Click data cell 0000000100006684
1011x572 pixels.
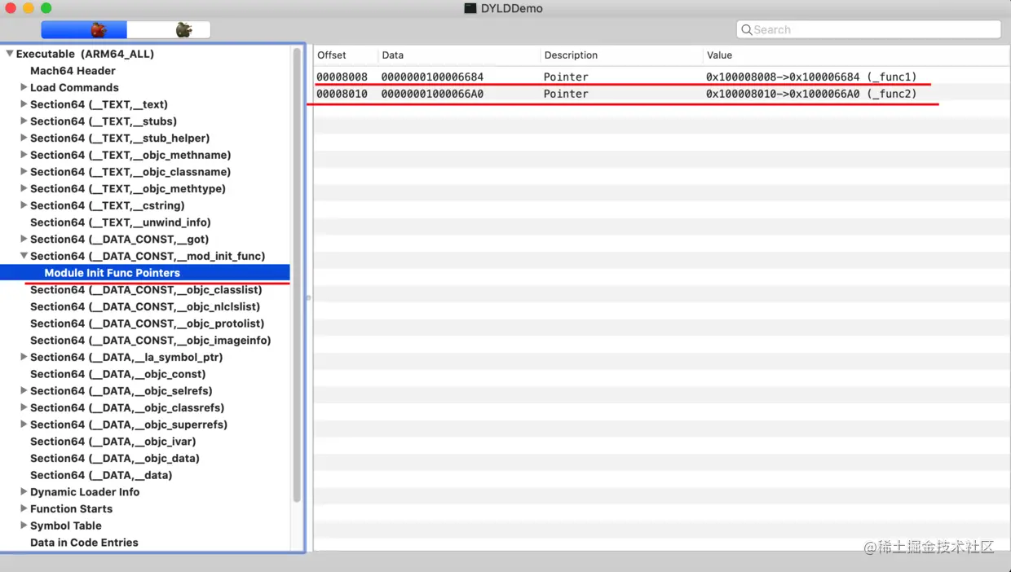click(432, 77)
